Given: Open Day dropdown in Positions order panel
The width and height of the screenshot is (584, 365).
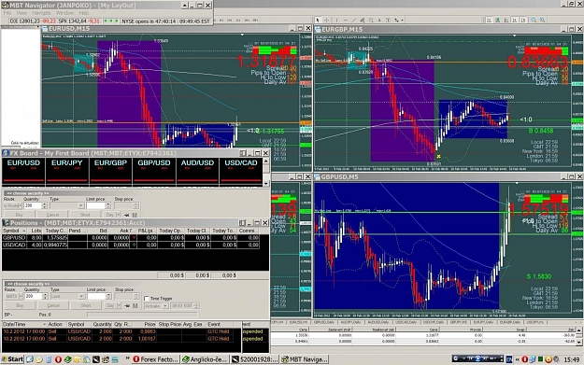Looking at the screenshot, I should click(119, 306).
